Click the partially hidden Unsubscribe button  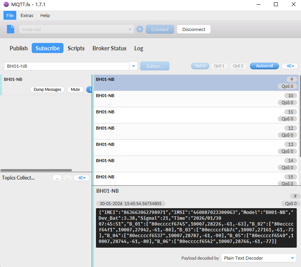[89, 89]
